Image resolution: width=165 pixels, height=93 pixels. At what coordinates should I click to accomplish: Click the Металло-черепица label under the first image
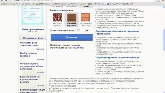coord(57,25)
